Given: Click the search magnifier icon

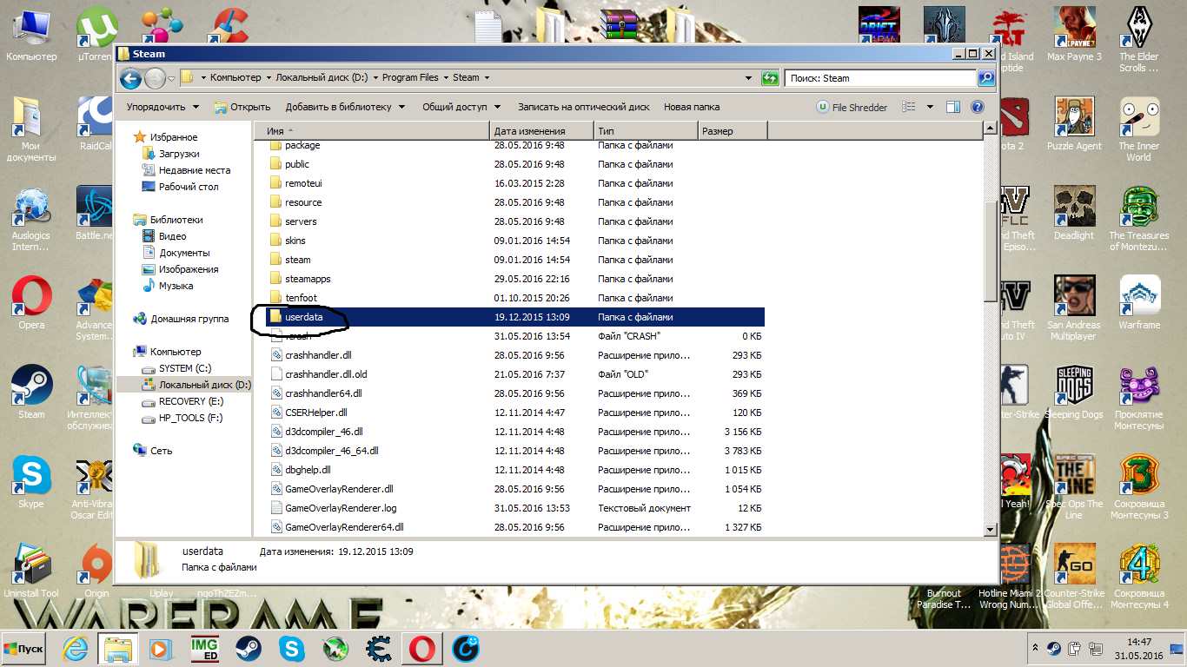Looking at the screenshot, I should (x=985, y=78).
